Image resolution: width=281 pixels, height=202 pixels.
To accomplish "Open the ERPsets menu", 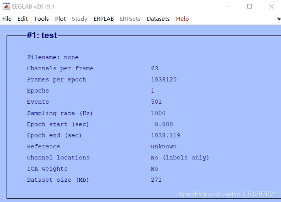I will [130, 19].
